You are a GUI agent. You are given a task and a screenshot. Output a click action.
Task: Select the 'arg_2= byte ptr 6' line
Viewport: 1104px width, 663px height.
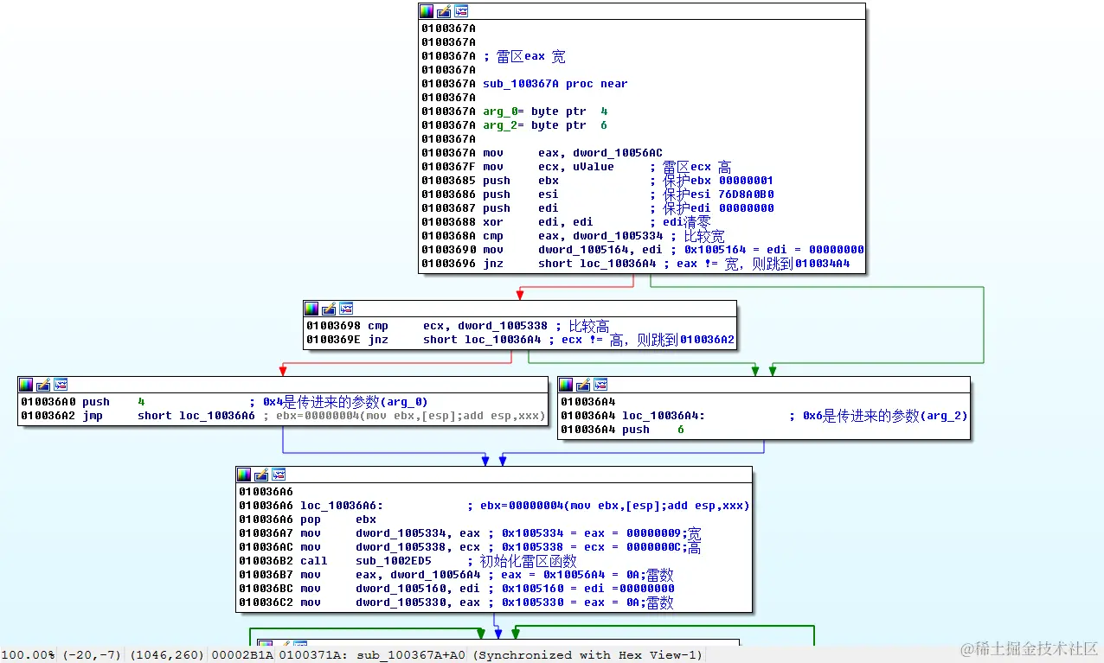point(545,125)
